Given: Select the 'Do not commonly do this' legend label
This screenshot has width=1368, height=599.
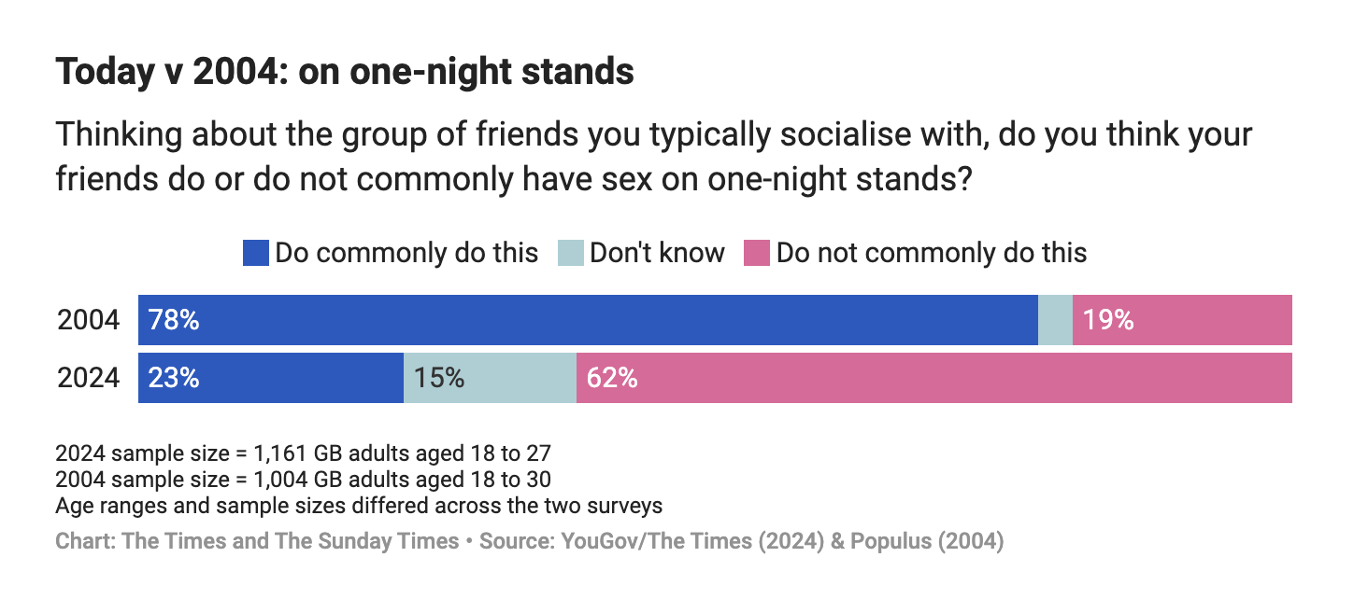Looking at the screenshot, I should pos(932,253).
